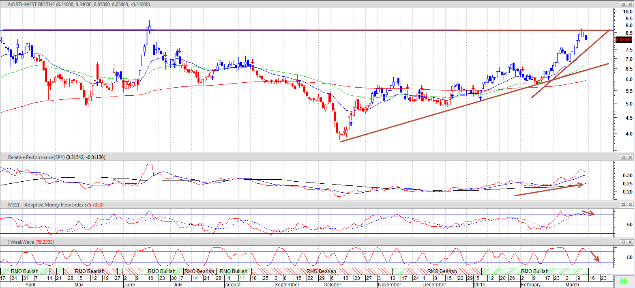Maximize the !!WeekWave indicator pane
635x288 pixels.
pyautogui.click(x=623, y=242)
